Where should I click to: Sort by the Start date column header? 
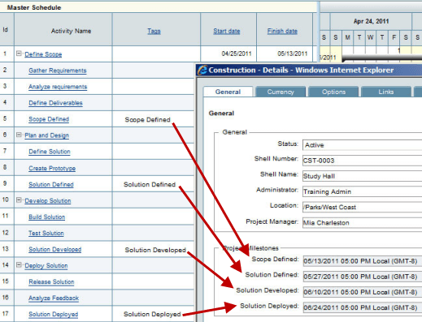coord(227,32)
